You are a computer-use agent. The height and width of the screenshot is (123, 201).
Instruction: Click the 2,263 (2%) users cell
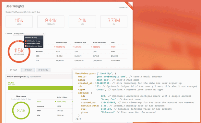click(x=96, y=47)
